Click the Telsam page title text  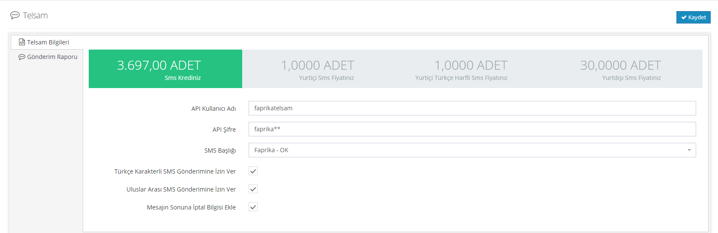coord(35,15)
